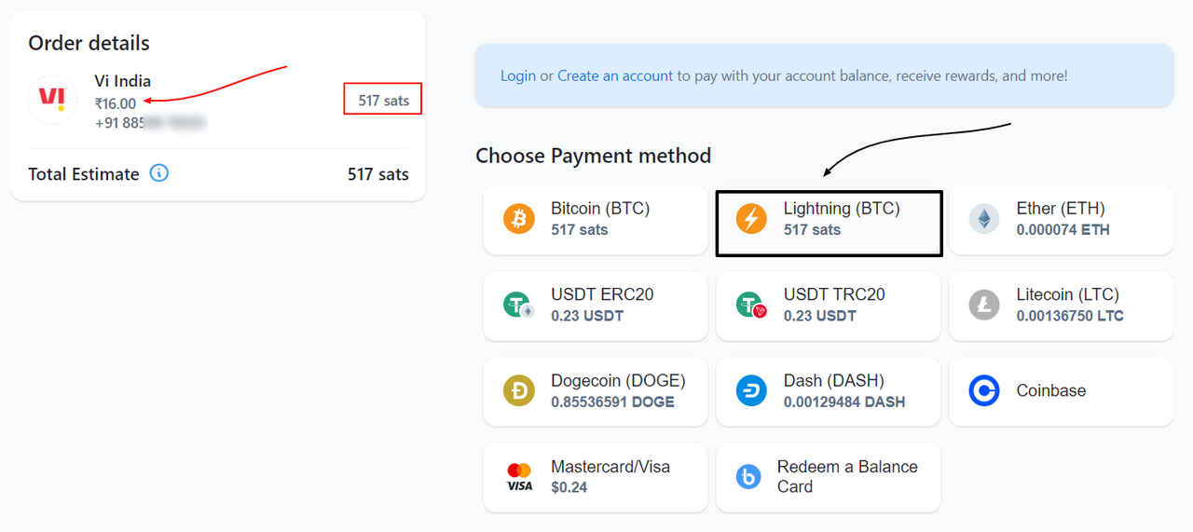Viewport: 1193px width, 532px height.
Task: Click the Vi India logo thumbnail
Action: [x=53, y=100]
